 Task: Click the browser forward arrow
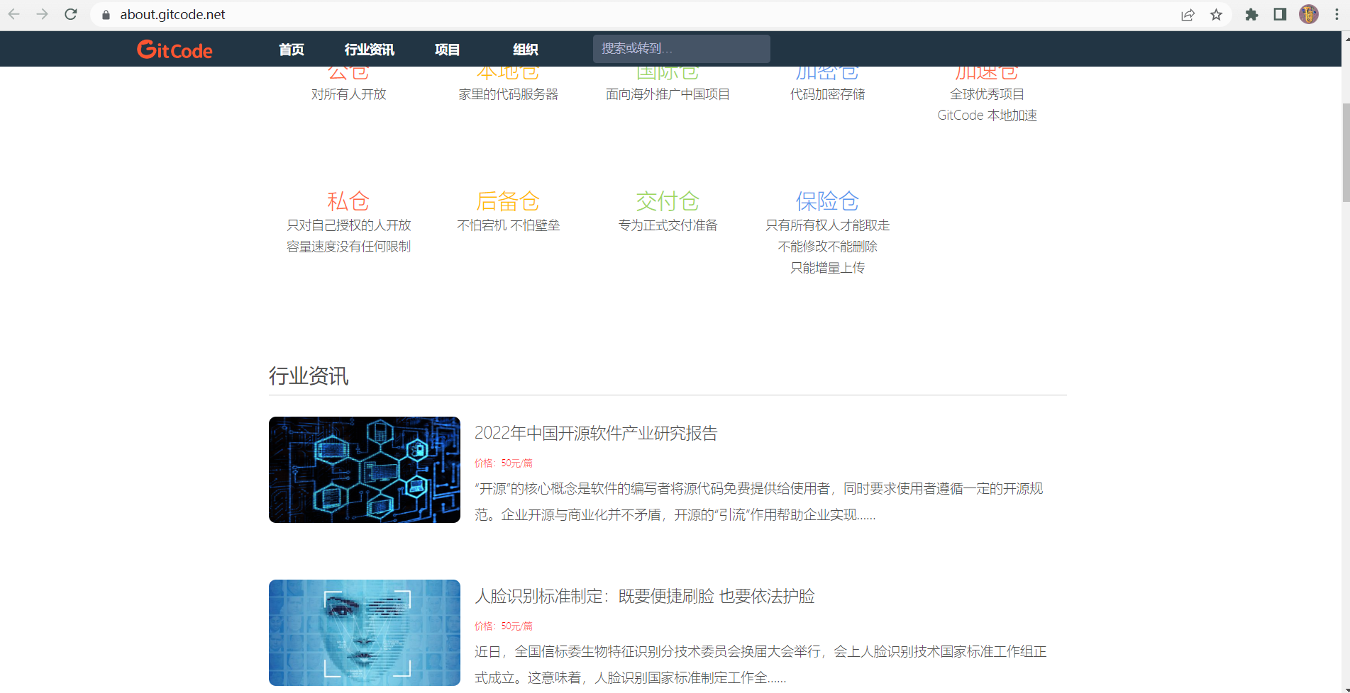(x=43, y=14)
